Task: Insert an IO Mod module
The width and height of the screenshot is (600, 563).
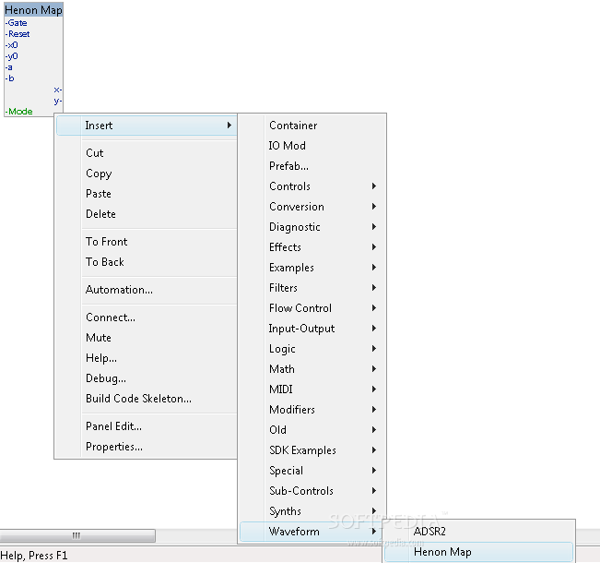Action: (x=312, y=146)
